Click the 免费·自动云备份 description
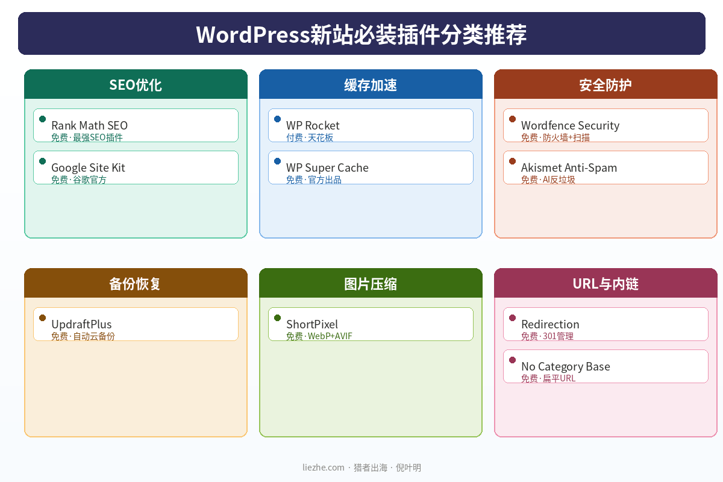723x482 pixels. (83, 336)
